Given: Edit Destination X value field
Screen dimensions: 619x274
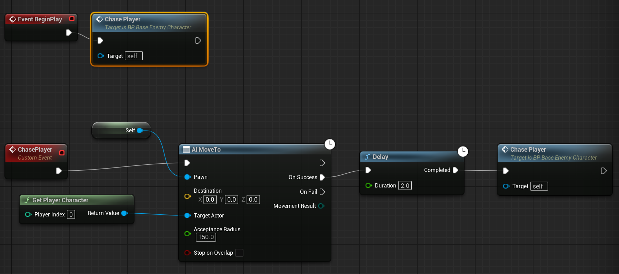Looking at the screenshot, I should coord(210,200).
